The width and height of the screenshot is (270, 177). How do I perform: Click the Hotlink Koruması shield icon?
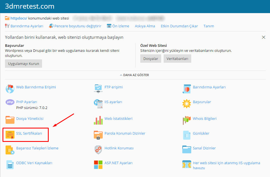[98, 149]
